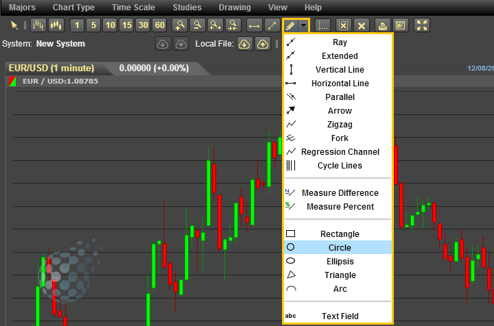Open the Majors menu

22,8
